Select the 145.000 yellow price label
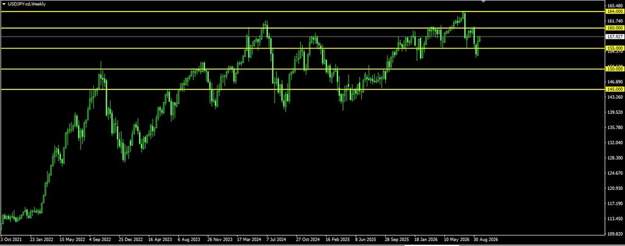Image resolution: width=625 pixels, height=246 pixels. (x=615, y=89)
